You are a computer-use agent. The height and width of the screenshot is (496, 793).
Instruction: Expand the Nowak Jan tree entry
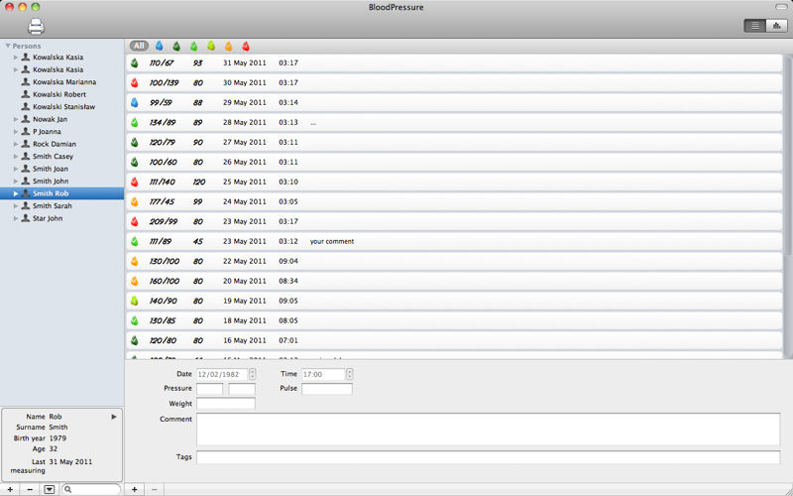[16, 119]
